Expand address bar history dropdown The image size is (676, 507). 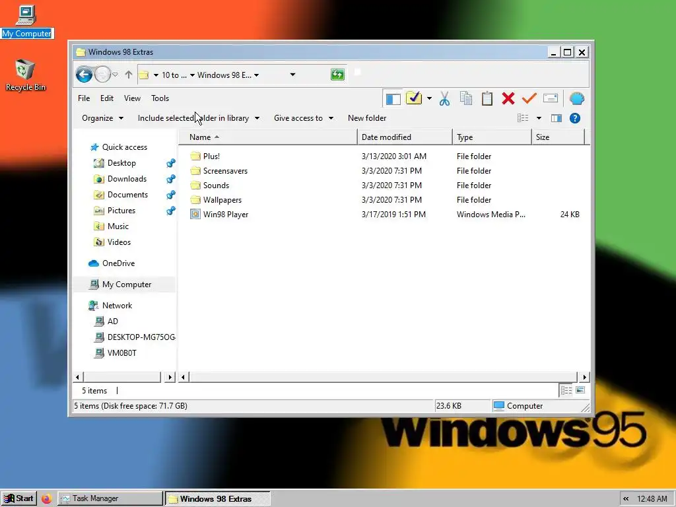(292, 75)
